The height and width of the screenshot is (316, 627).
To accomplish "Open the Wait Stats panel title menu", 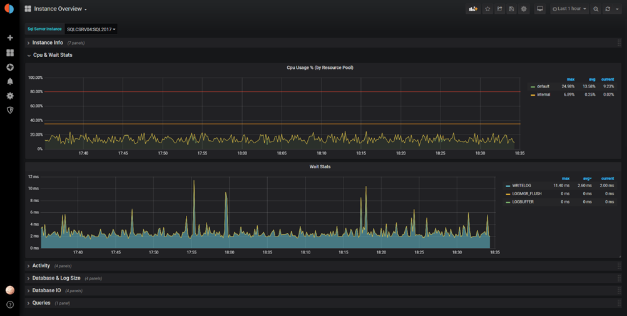I will (x=320, y=167).
